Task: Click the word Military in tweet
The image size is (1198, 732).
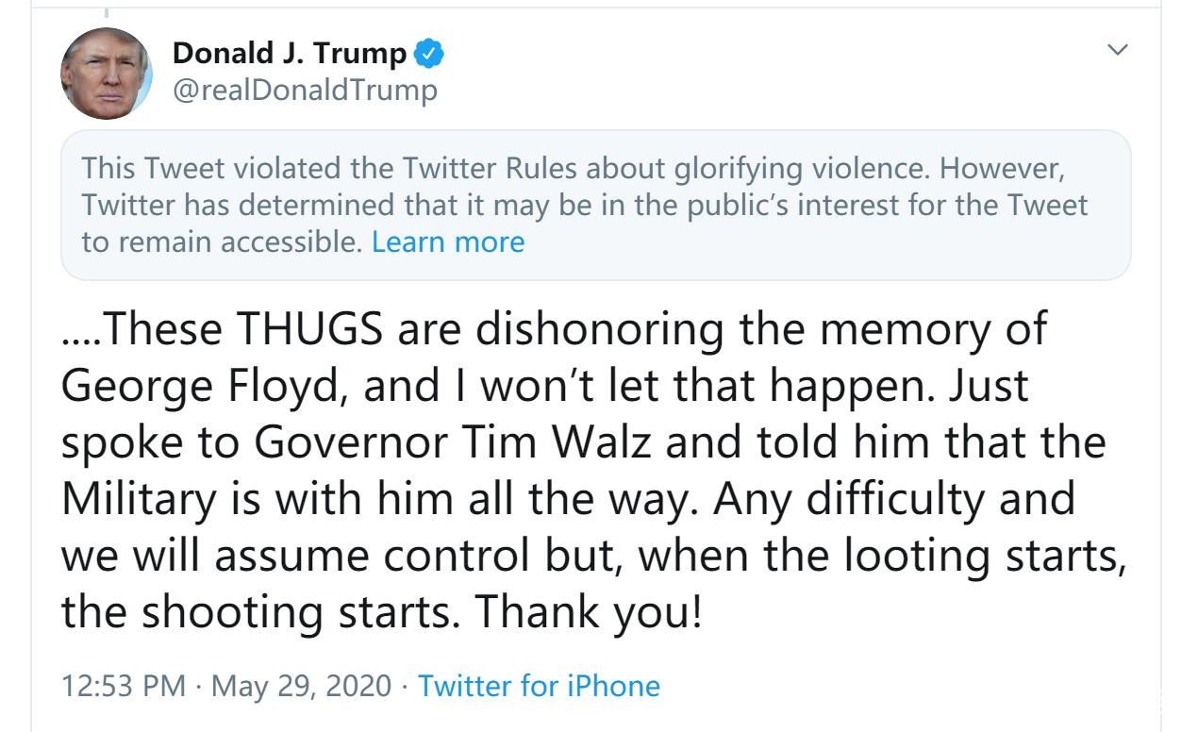Action: pyautogui.click(x=138, y=498)
